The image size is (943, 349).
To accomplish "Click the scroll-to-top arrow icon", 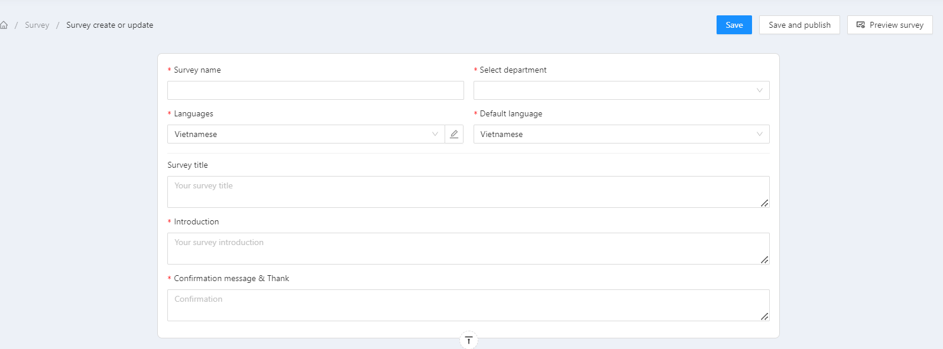I will 468,340.
